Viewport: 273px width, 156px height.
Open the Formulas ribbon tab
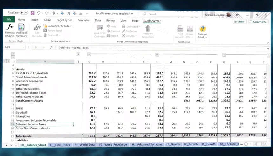click(x=83, y=20)
